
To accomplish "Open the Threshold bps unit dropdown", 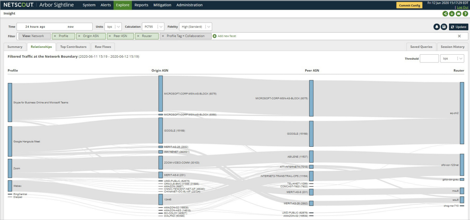I will (x=452, y=58).
